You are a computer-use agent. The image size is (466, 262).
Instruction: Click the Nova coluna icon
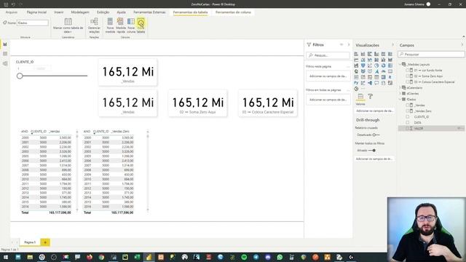tap(131, 22)
